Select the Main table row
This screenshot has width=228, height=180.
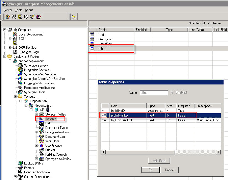click(x=158, y=34)
